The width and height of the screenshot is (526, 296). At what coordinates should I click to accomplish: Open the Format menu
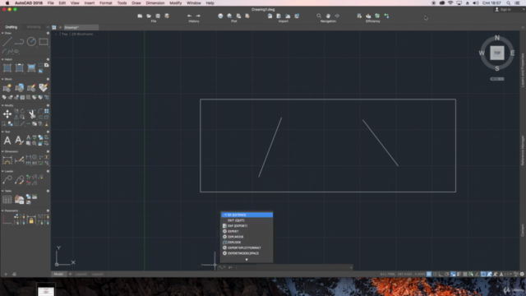(106, 3)
